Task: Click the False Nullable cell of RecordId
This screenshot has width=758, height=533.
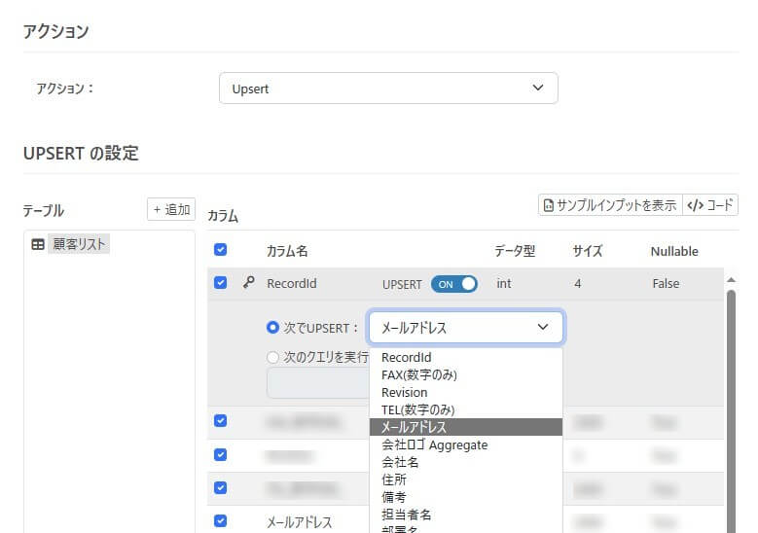Action: [666, 284]
